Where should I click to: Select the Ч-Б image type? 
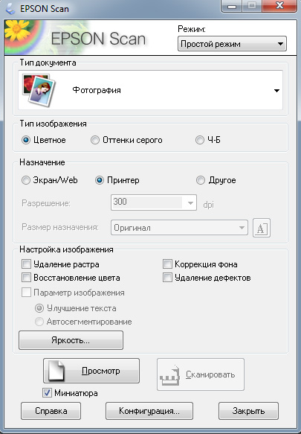(x=200, y=140)
